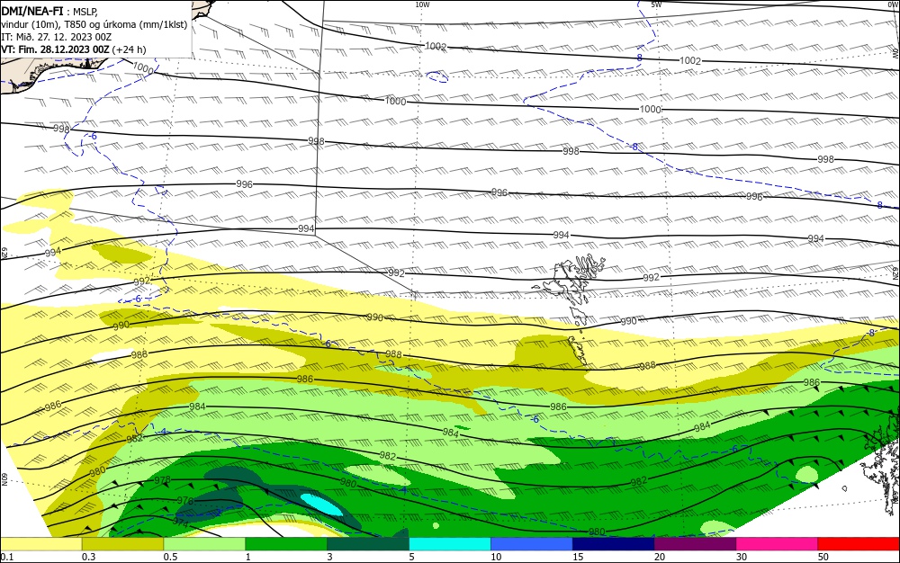Click the legend value '20'
This screenshot has width=900, height=563.
tap(660, 558)
